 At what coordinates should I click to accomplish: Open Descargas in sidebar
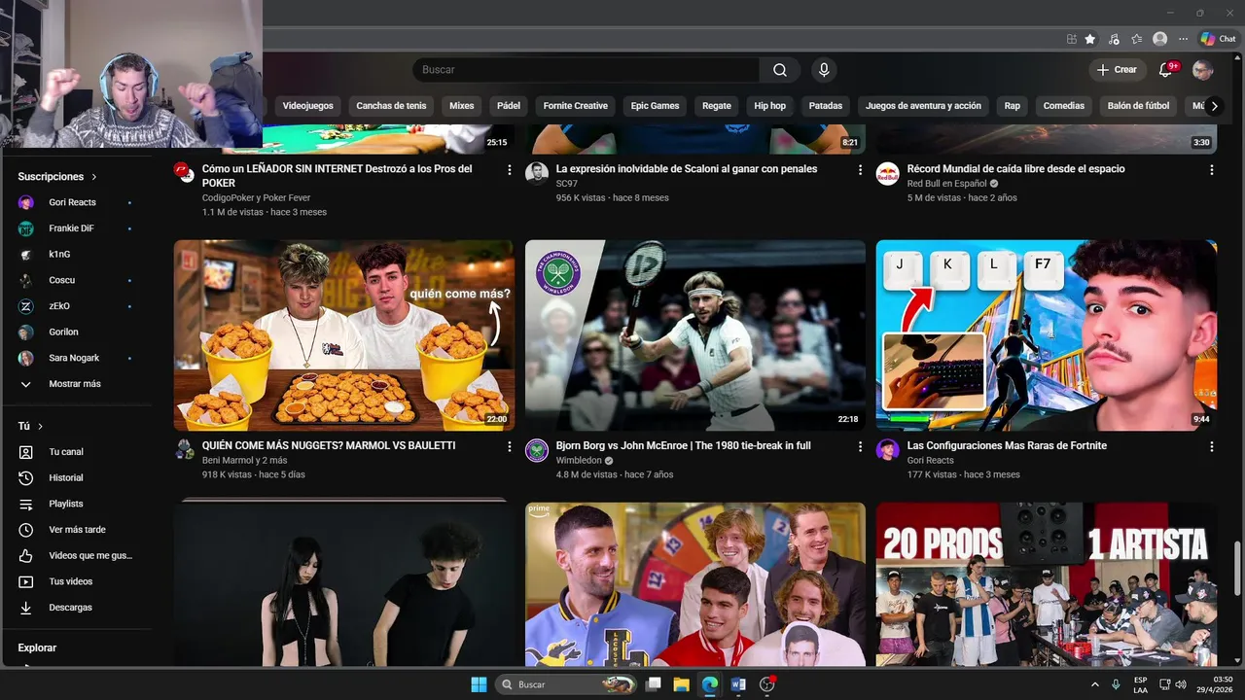pos(76,608)
